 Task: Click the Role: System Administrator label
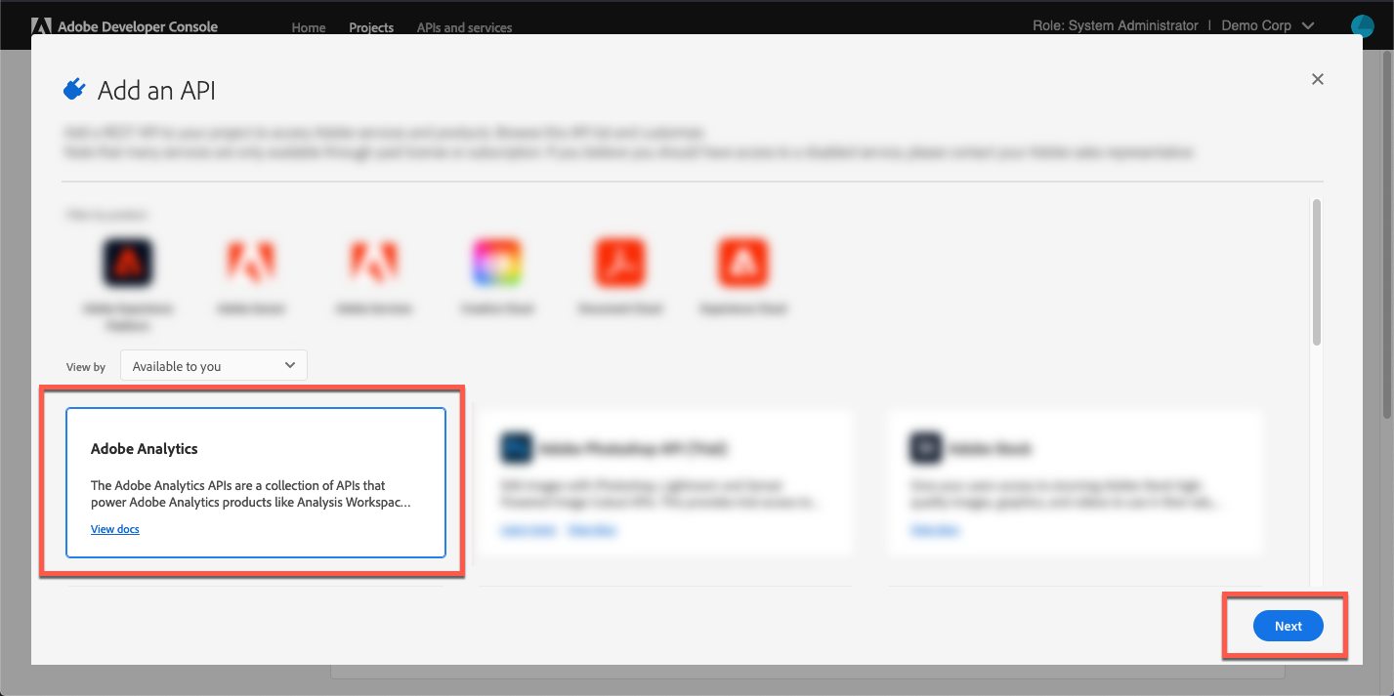pyautogui.click(x=1115, y=25)
